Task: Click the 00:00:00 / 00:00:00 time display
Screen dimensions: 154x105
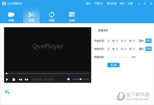Action: coord(43,80)
